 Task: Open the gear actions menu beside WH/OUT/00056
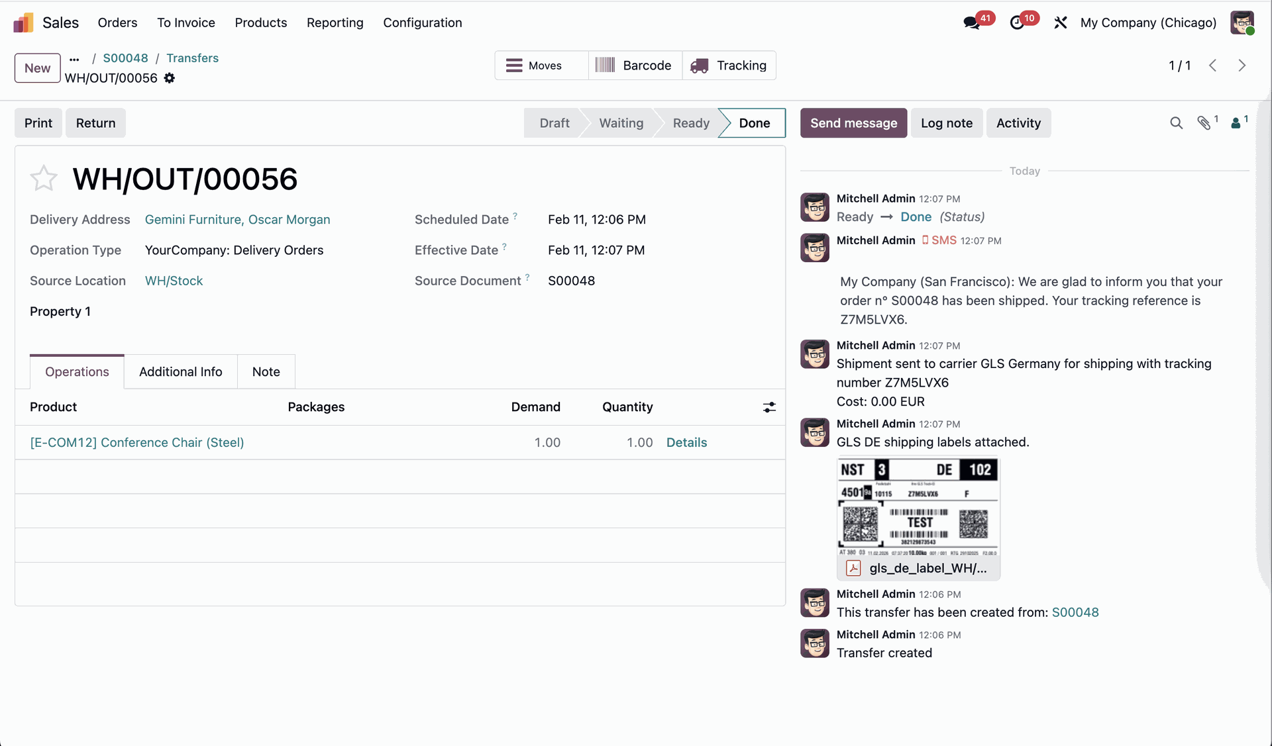[170, 78]
